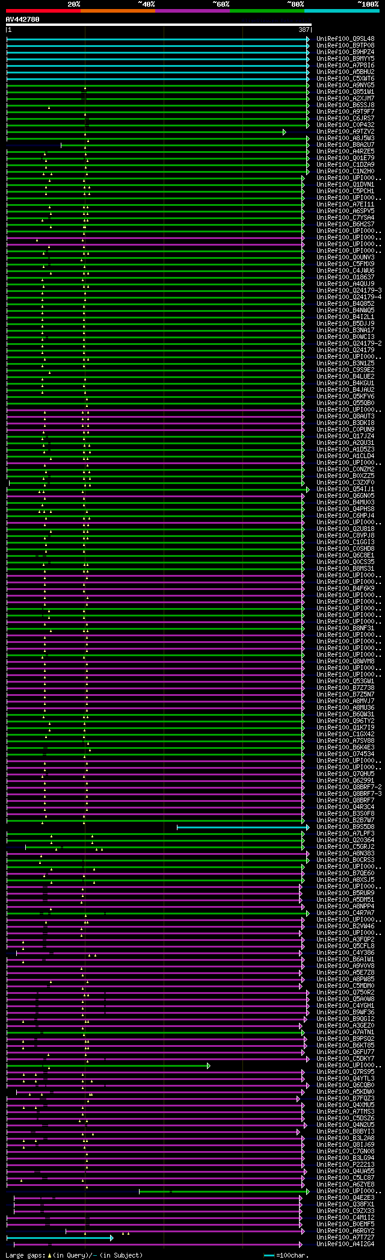Select label UniRef100_C4R7A7
This screenshot has height=1260, width=385.
(x=345, y=913)
